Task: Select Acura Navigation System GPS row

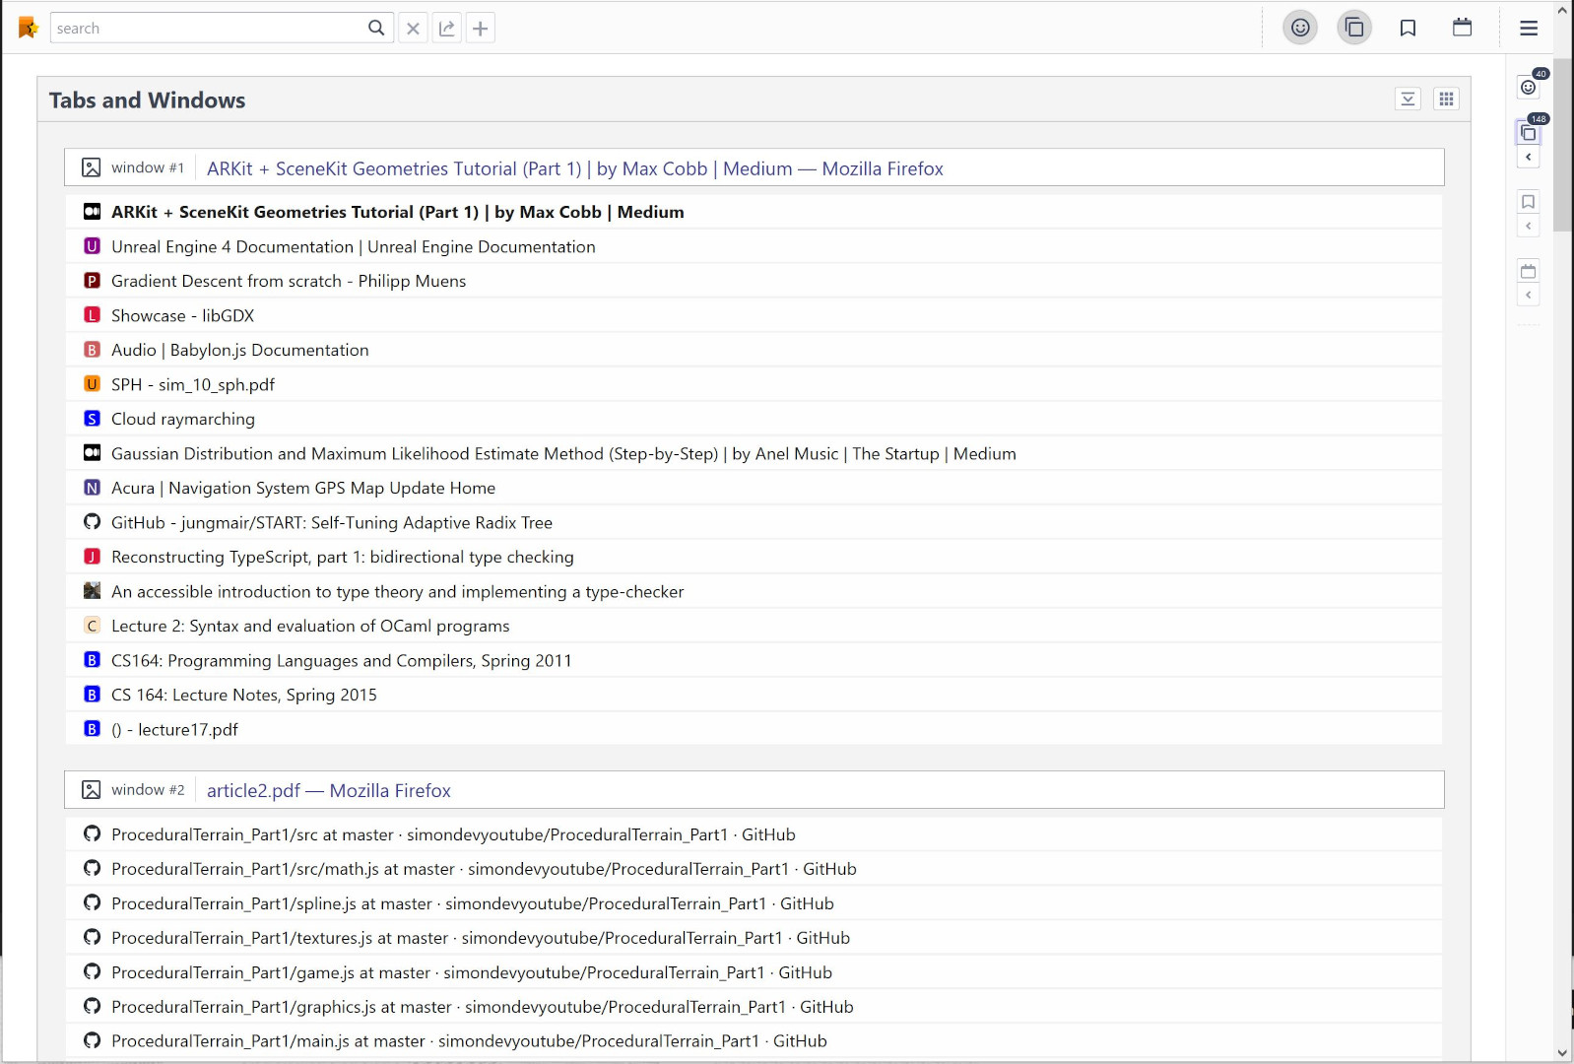Action: pos(754,488)
